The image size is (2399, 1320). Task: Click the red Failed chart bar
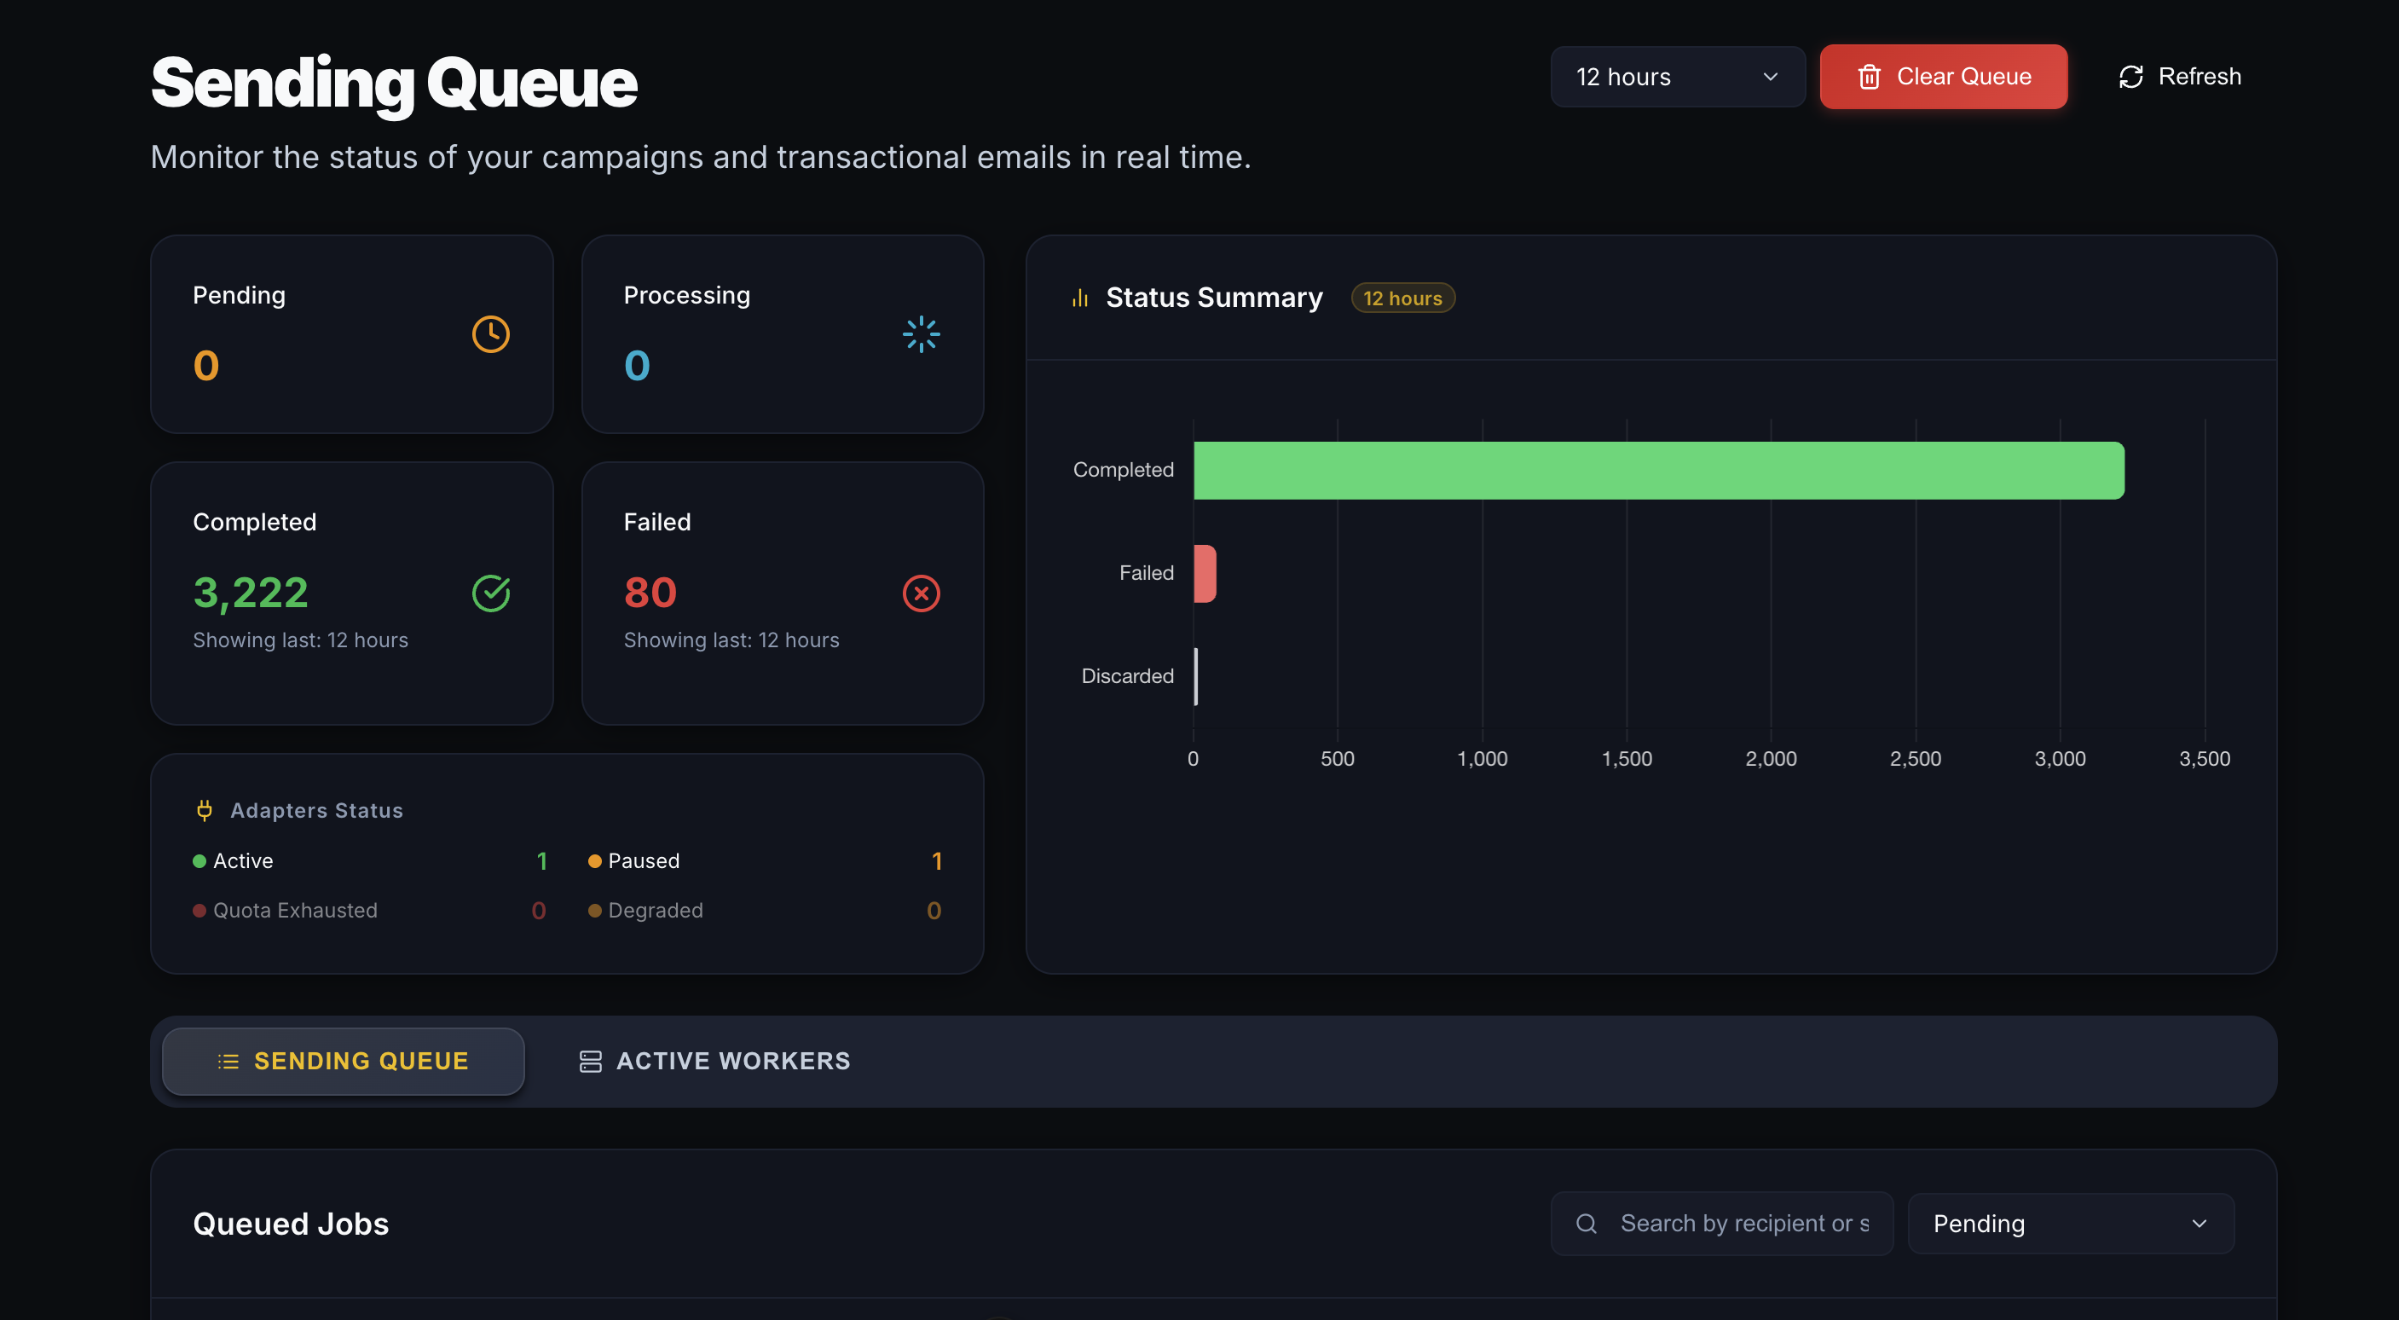point(1205,574)
